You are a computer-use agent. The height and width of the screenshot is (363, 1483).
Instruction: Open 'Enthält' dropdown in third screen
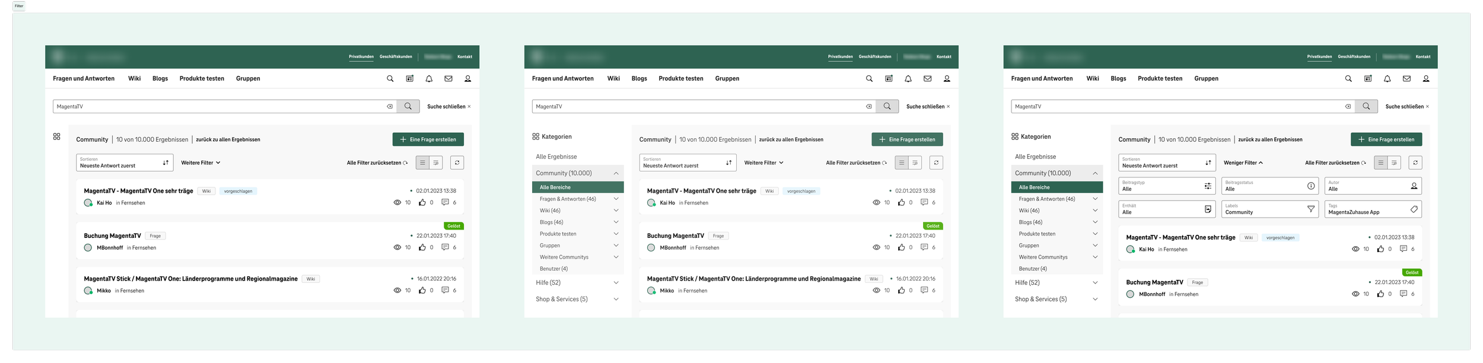[1167, 209]
